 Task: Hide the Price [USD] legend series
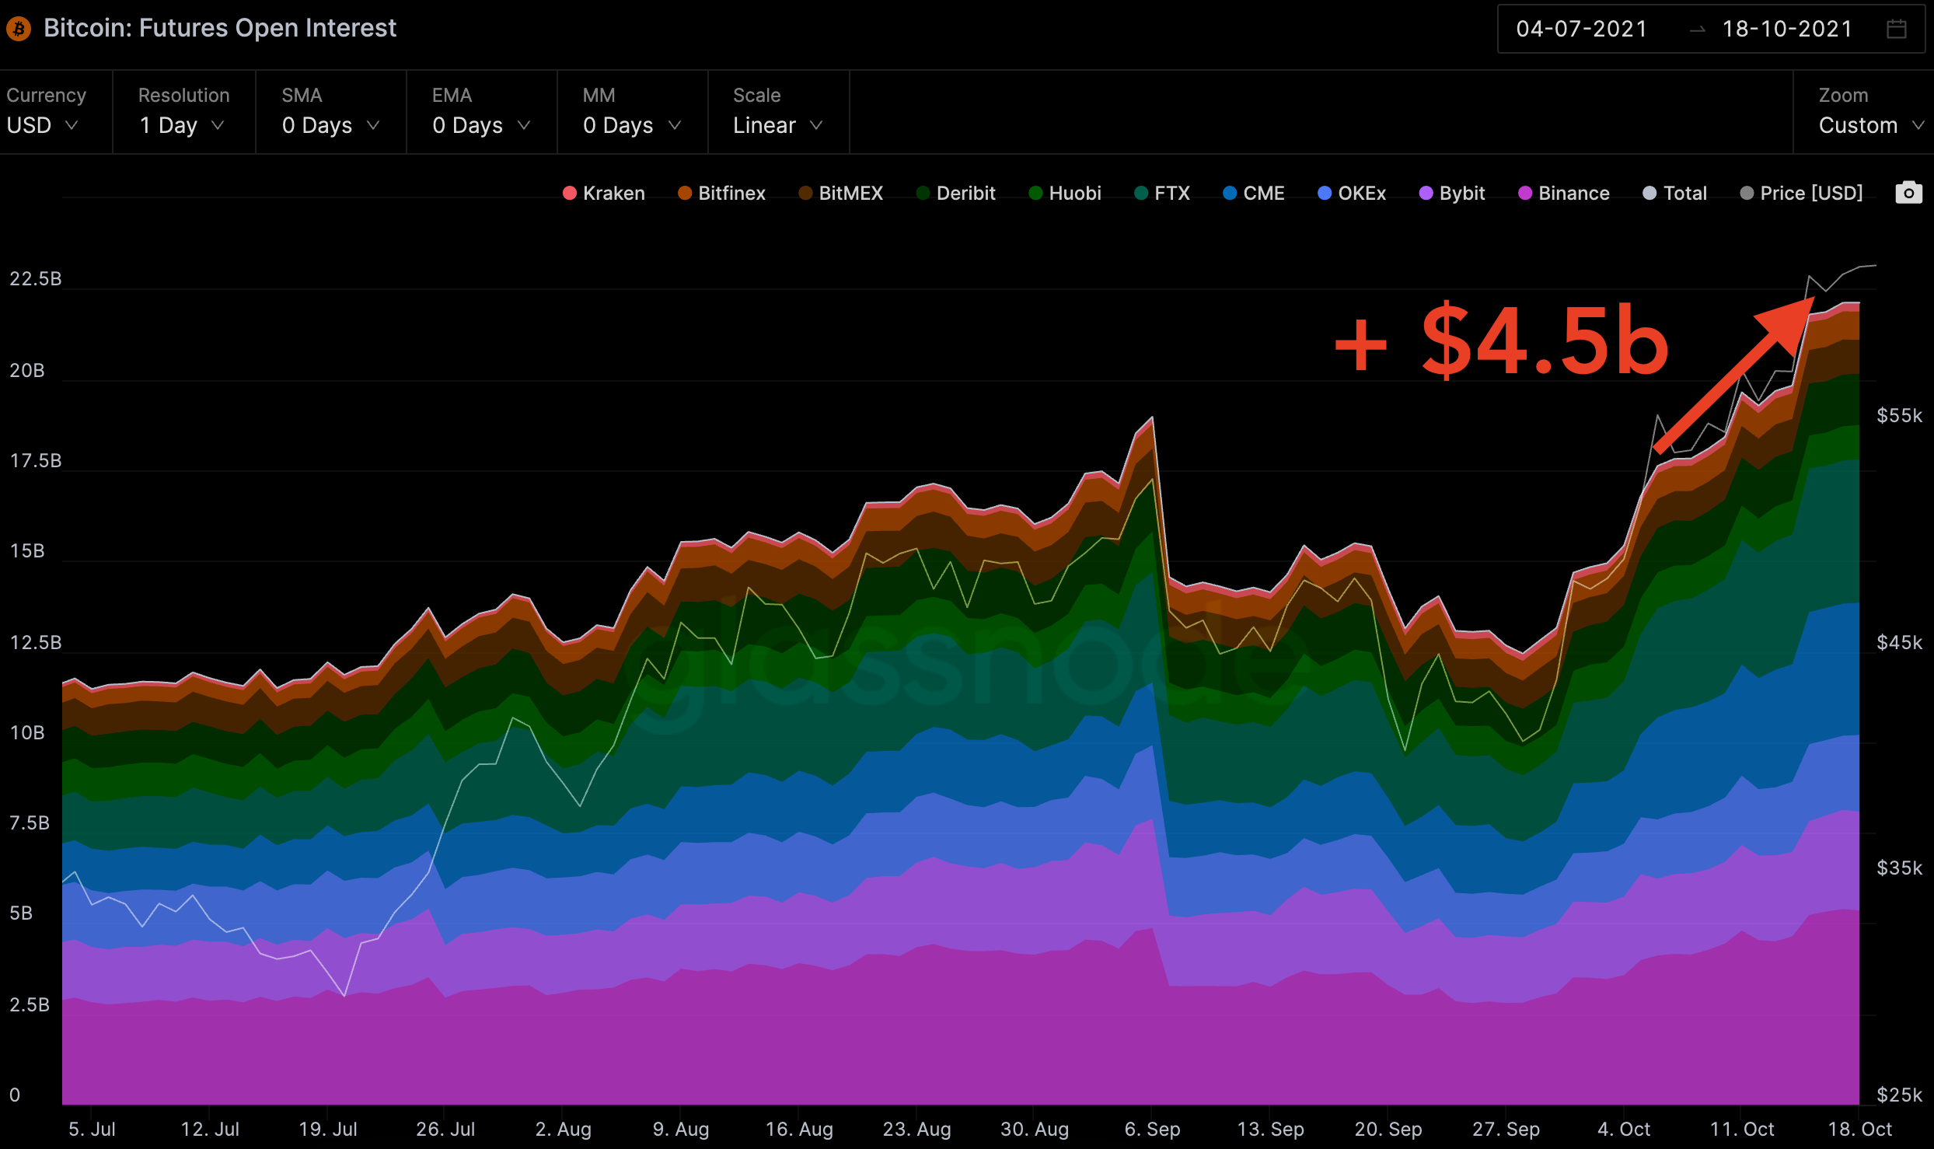tap(1810, 193)
